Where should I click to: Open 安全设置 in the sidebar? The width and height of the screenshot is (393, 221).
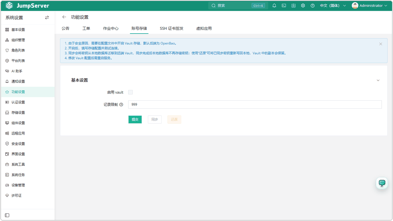27,144
